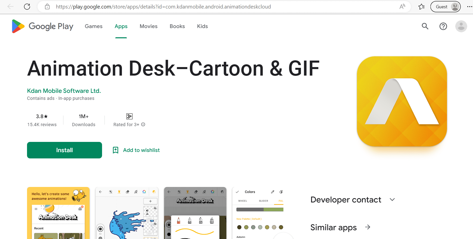Click the Google Play search icon

coord(425,26)
